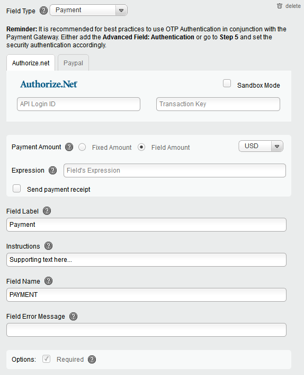
Task: Open the Expression help tooltip icon
Action: click(x=52, y=171)
